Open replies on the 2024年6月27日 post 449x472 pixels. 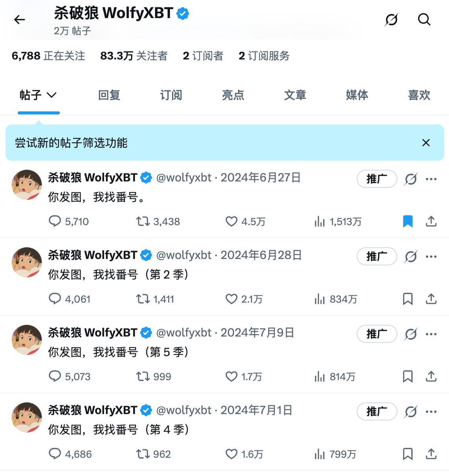69,221
